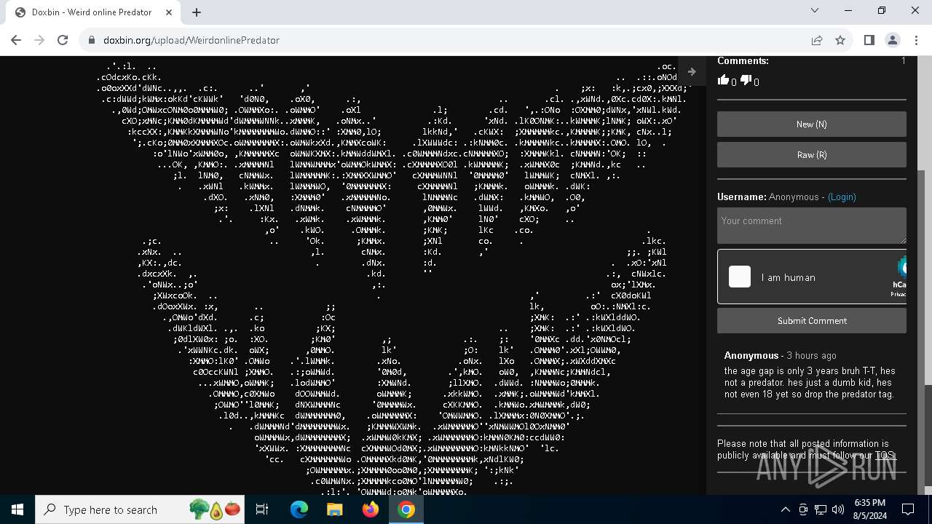This screenshot has height=524, width=932.
Task: Click the Raw (R) button
Action: tap(812, 155)
